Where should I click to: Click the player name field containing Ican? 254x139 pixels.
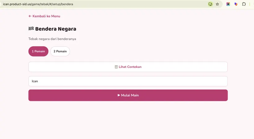(x=128, y=81)
